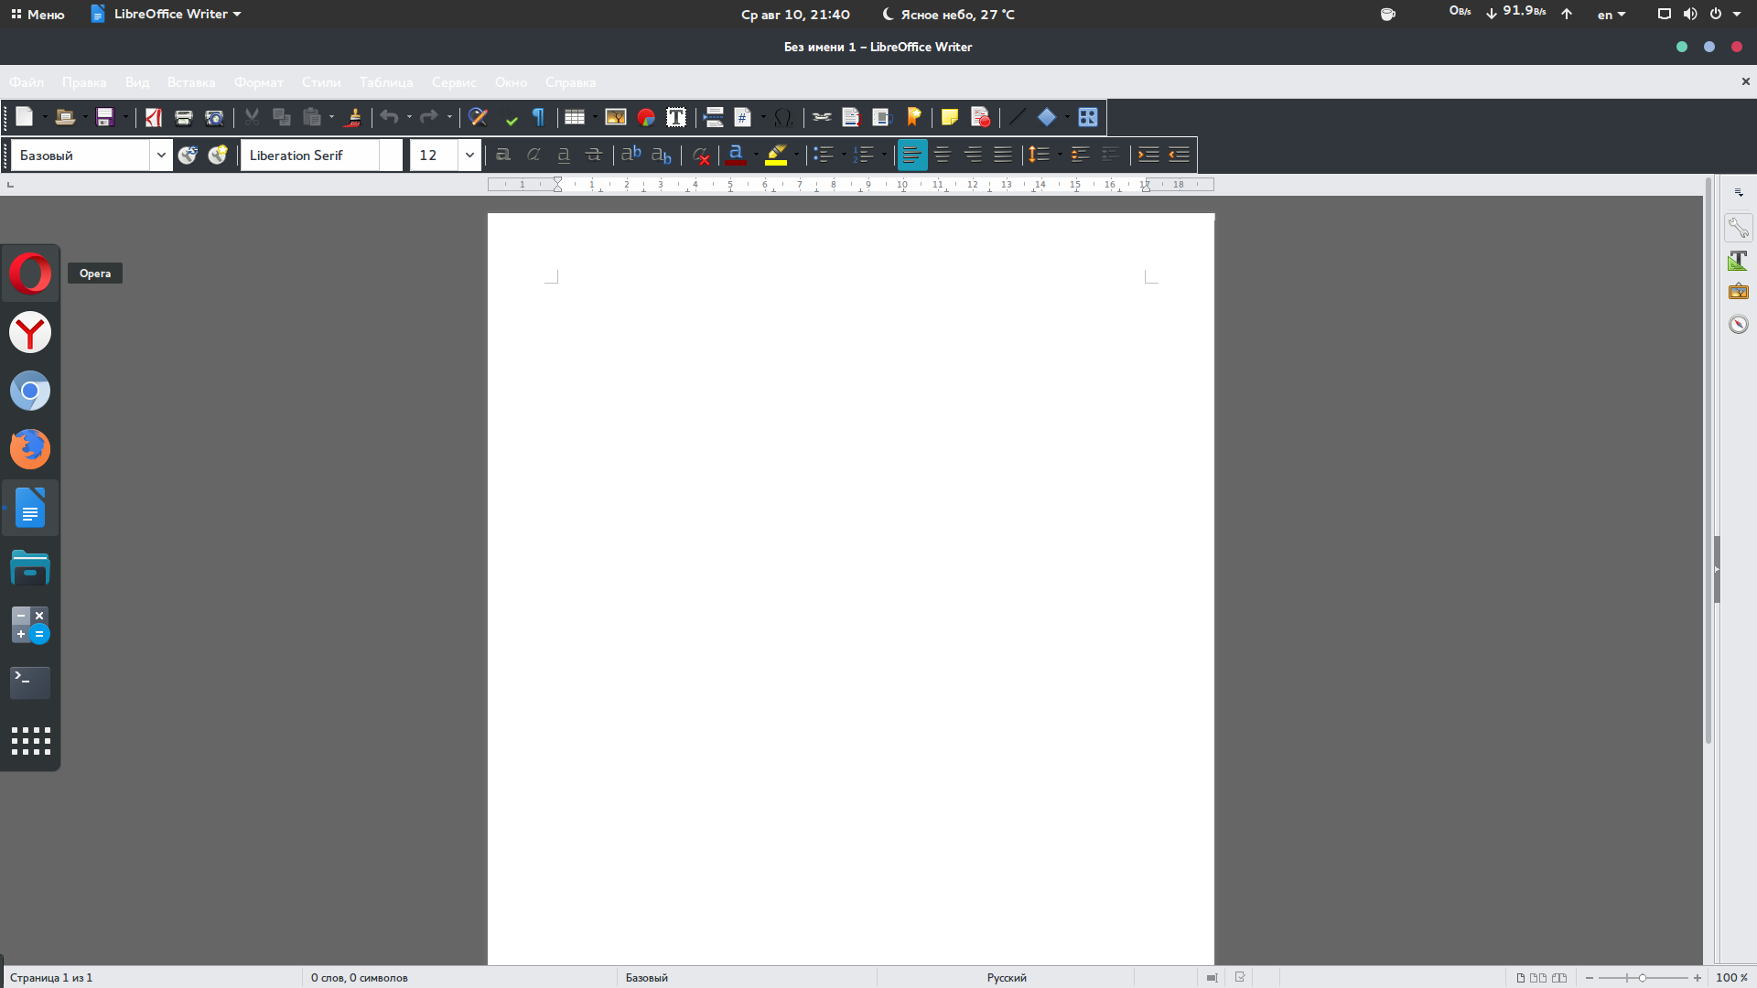Open the Таблица menu
1757x988 pixels.
(385, 82)
